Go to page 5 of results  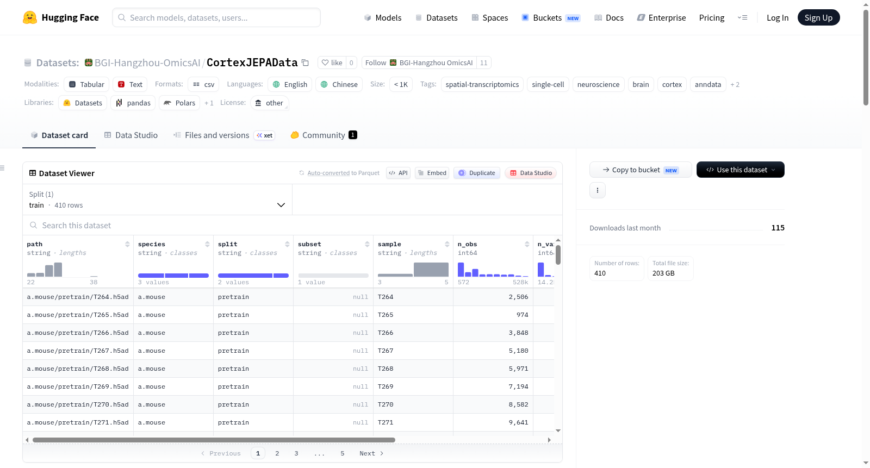(x=343, y=453)
